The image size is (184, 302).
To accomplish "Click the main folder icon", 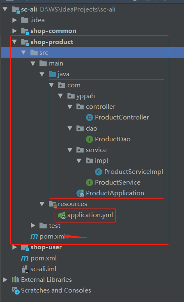I will coord(43,63).
